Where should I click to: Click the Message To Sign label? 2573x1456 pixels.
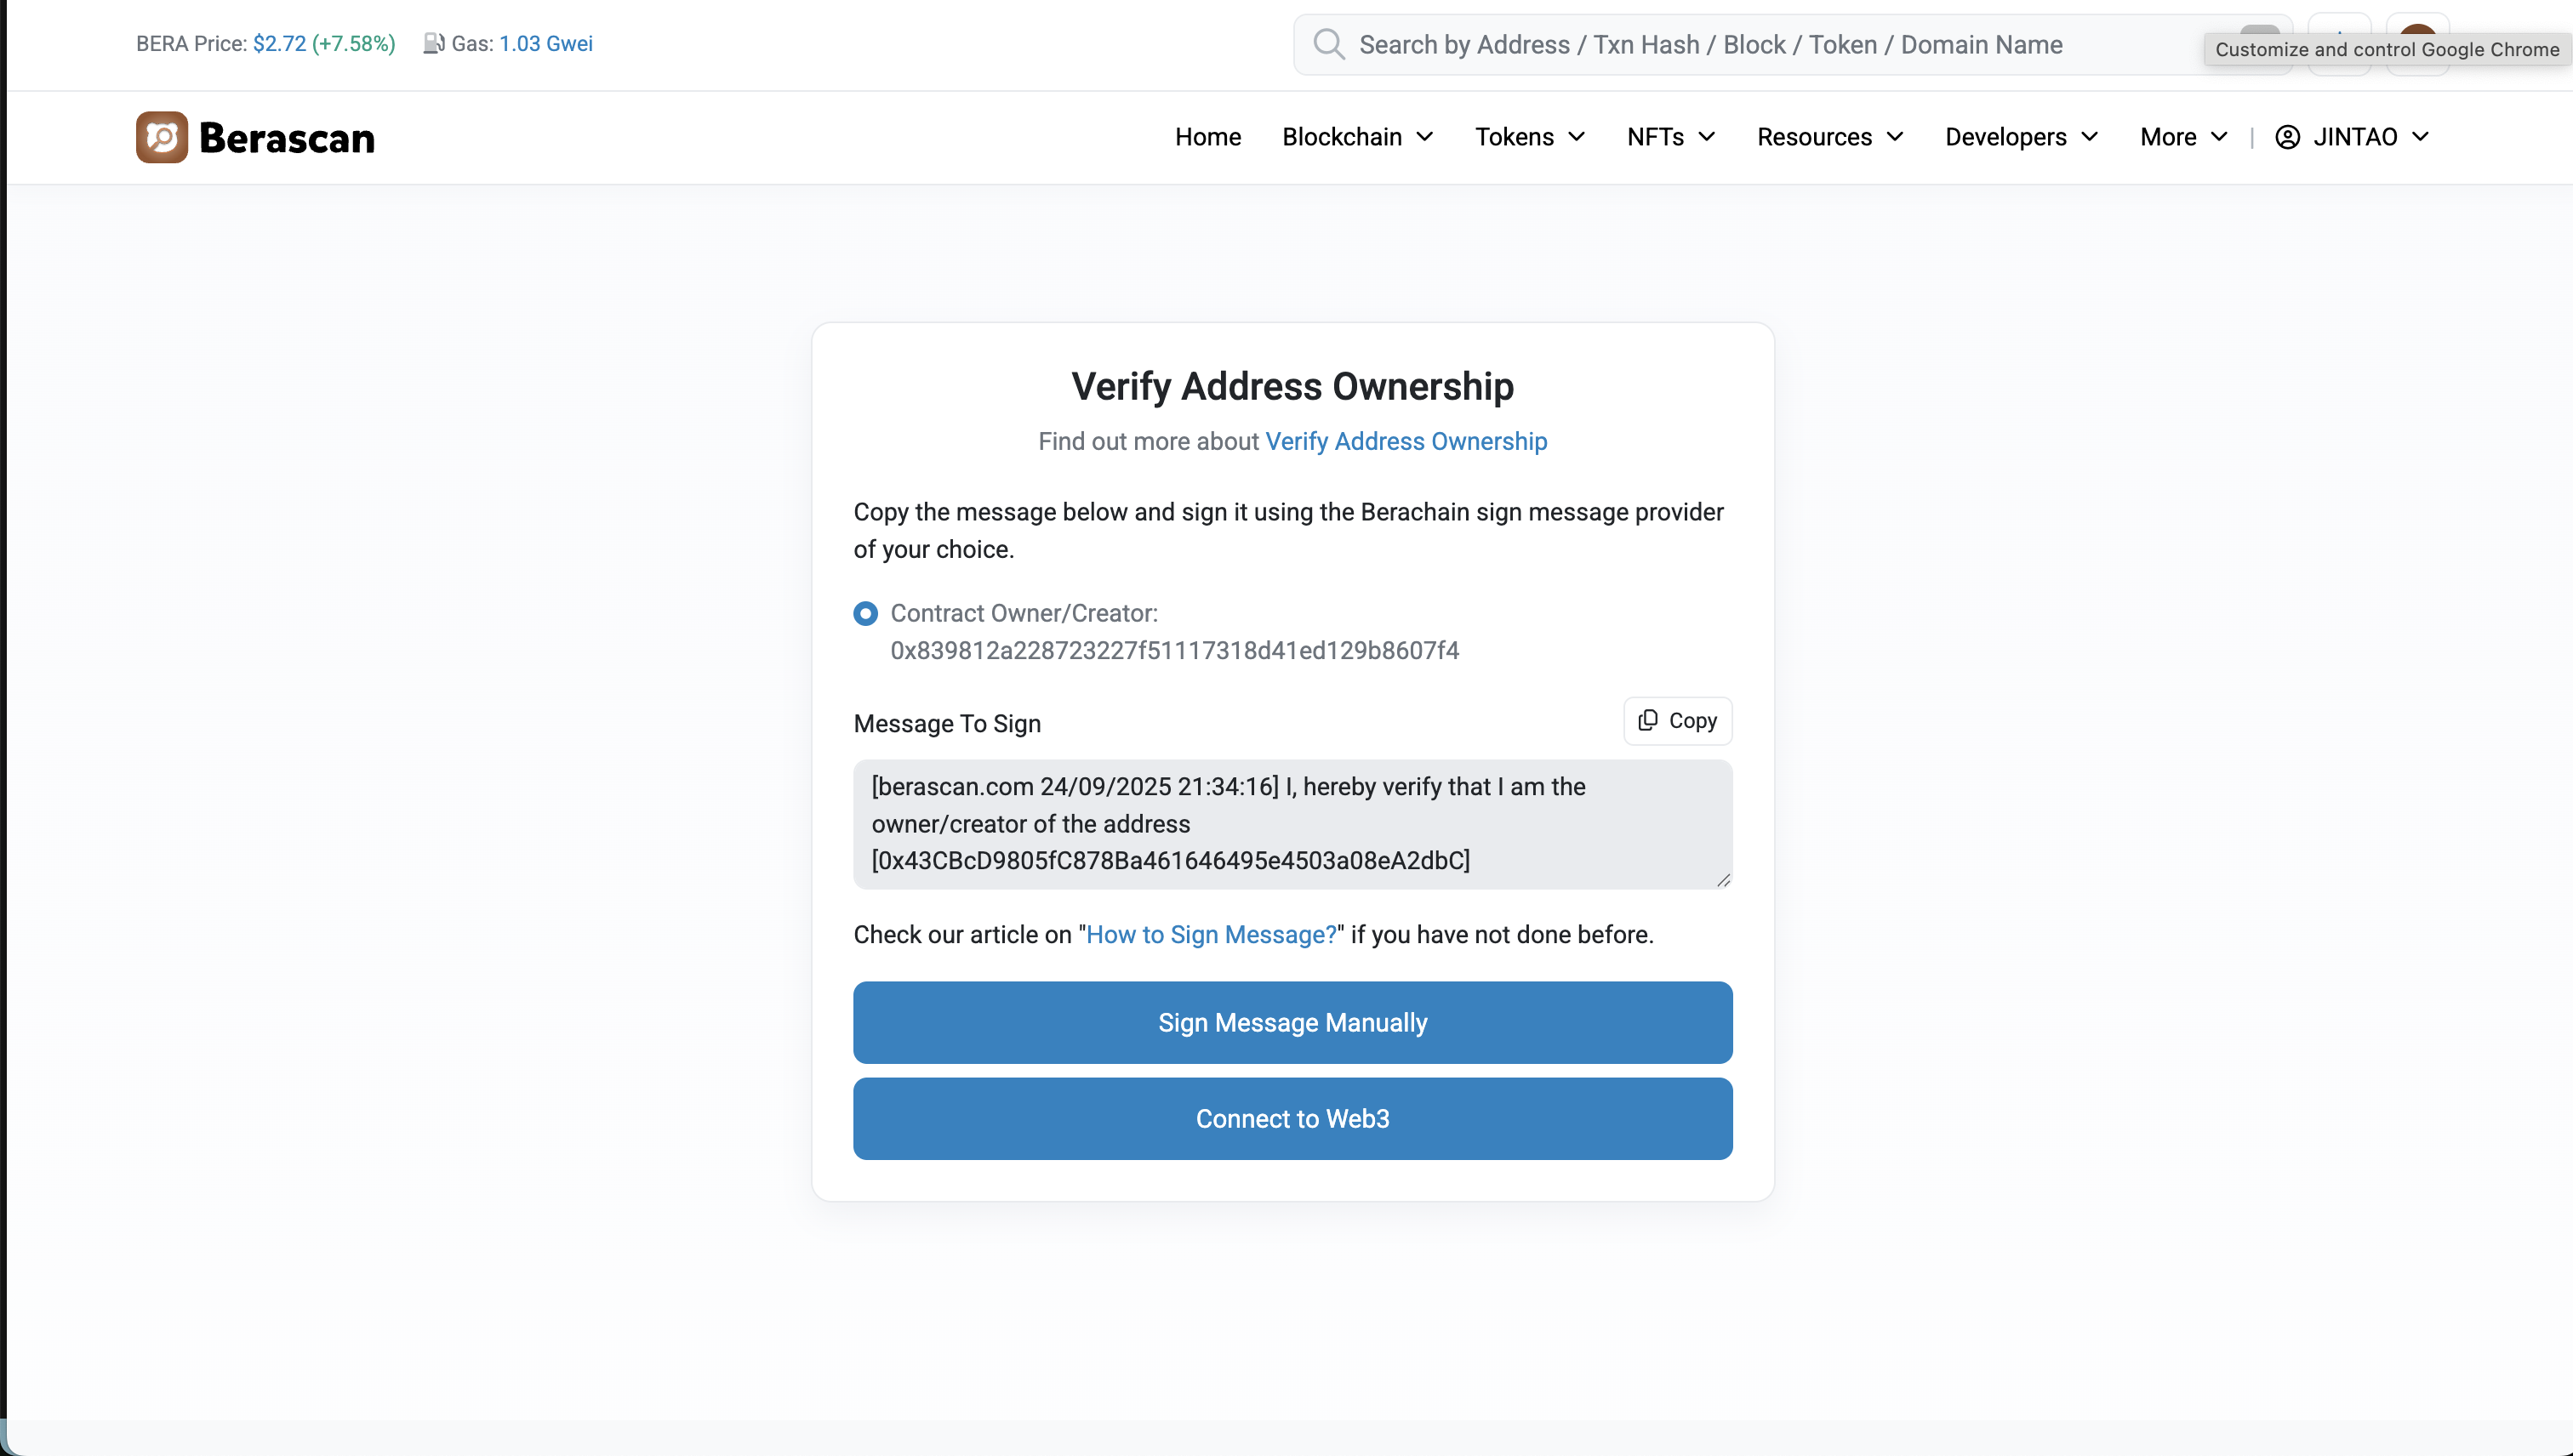(x=947, y=723)
